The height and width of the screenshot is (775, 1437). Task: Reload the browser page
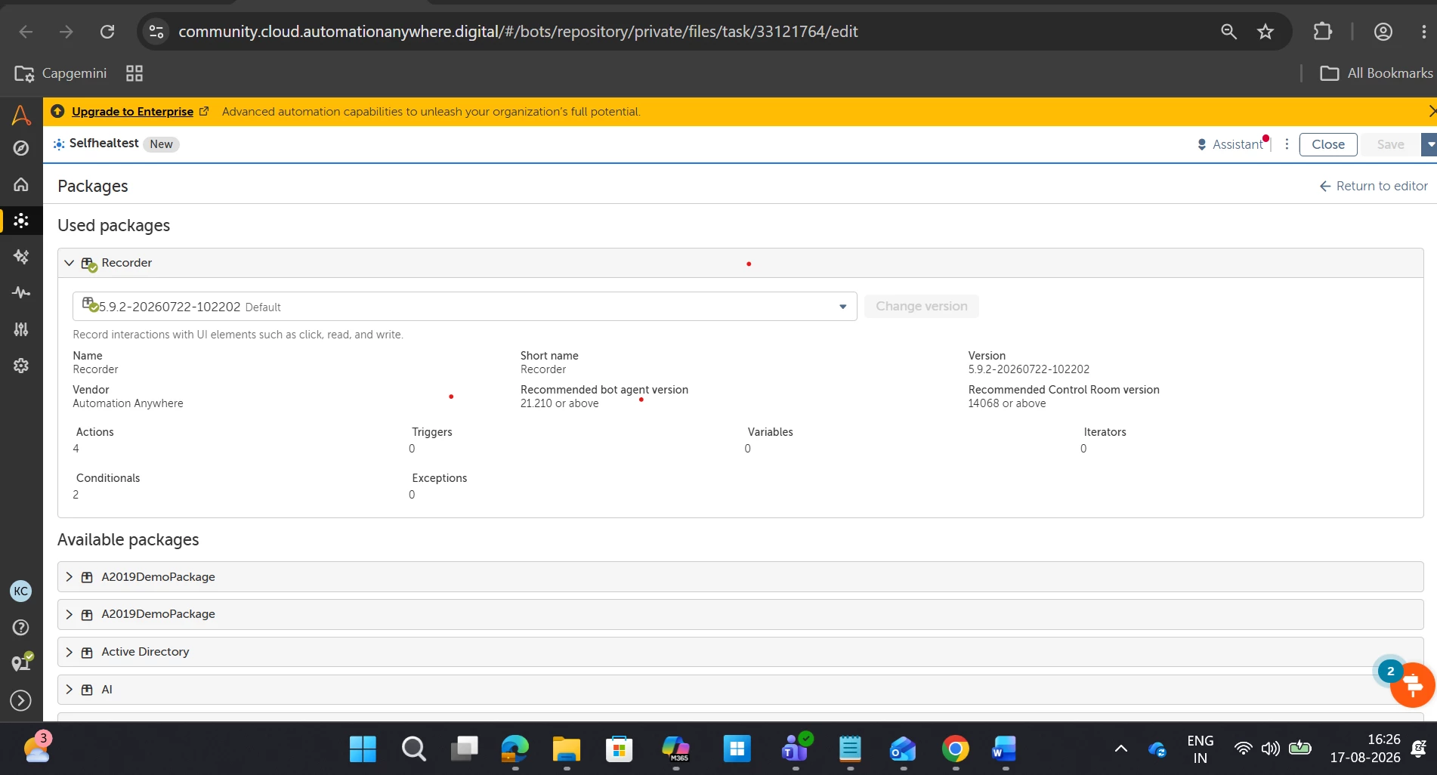(x=107, y=32)
